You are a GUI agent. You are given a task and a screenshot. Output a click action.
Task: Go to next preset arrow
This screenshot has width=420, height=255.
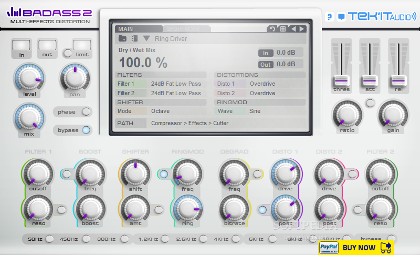[x=301, y=29]
